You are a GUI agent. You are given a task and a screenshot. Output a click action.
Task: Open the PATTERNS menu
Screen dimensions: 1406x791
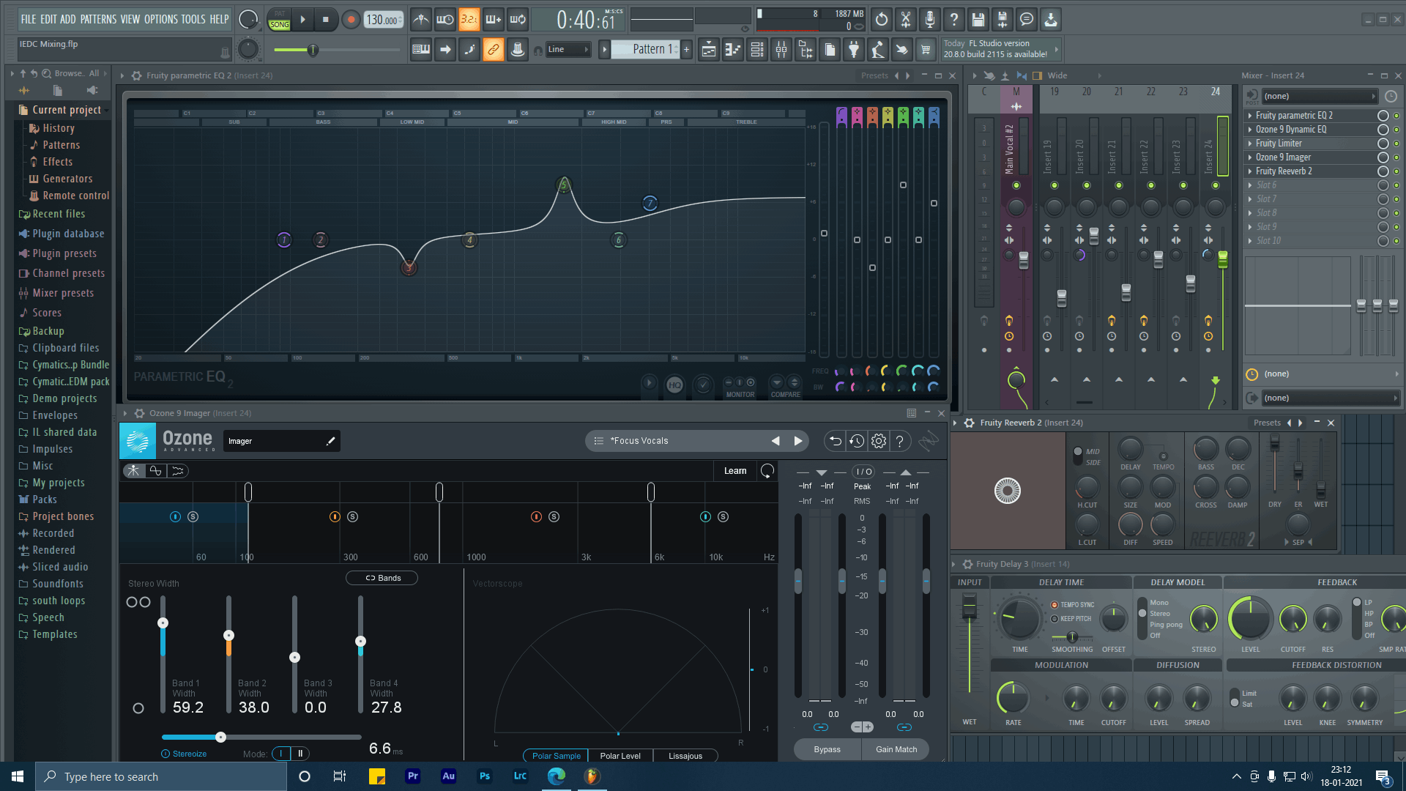[98, 19]
